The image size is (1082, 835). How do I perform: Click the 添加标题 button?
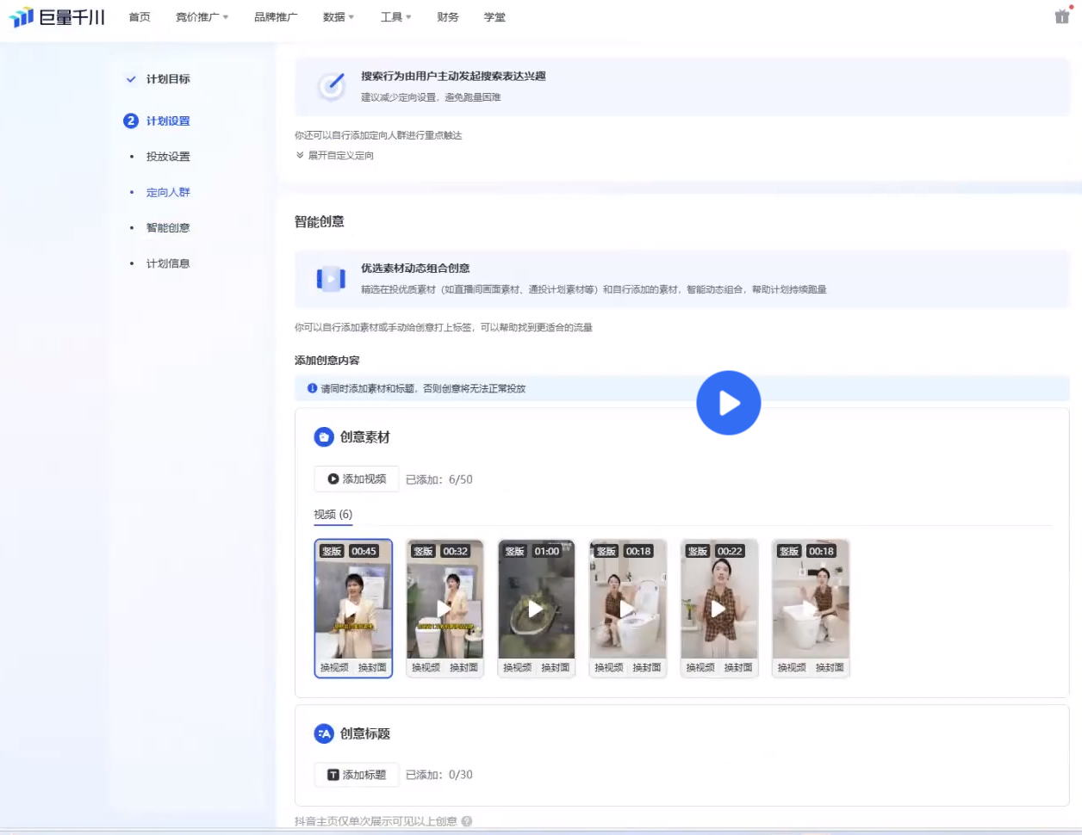pos(357,775)
